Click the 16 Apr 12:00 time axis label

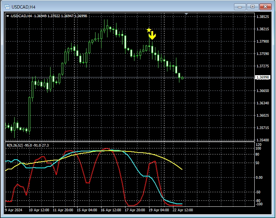110,210
